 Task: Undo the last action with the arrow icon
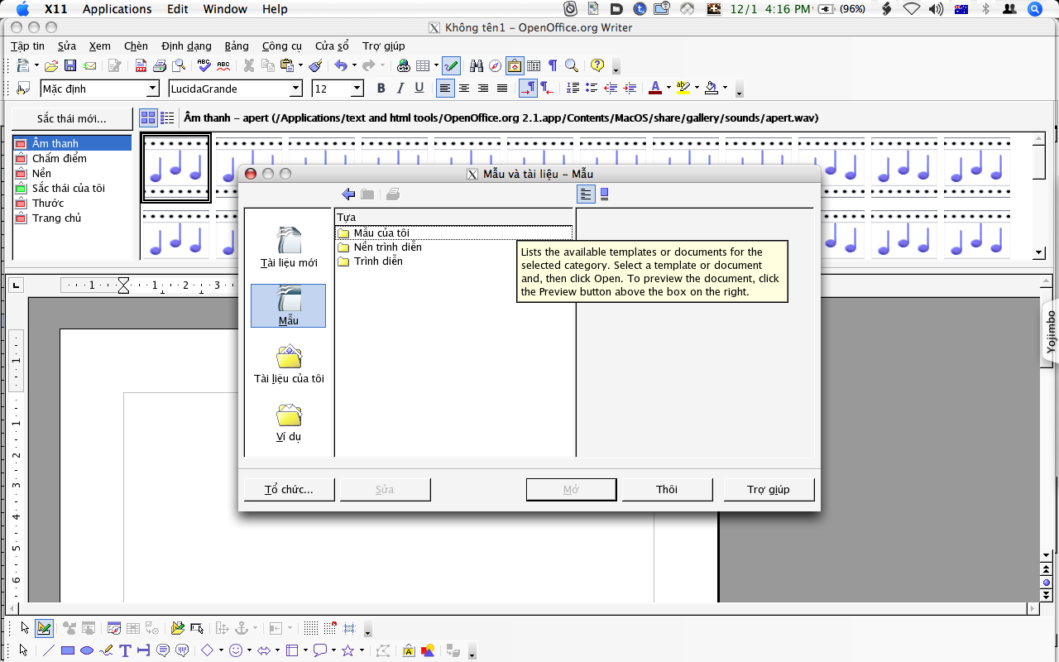coord(340,66)
